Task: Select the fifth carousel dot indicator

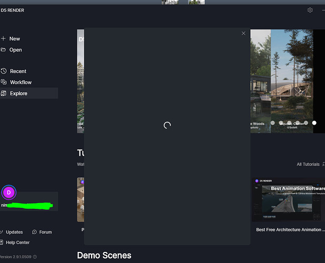Action: click(x=306, y=123)
